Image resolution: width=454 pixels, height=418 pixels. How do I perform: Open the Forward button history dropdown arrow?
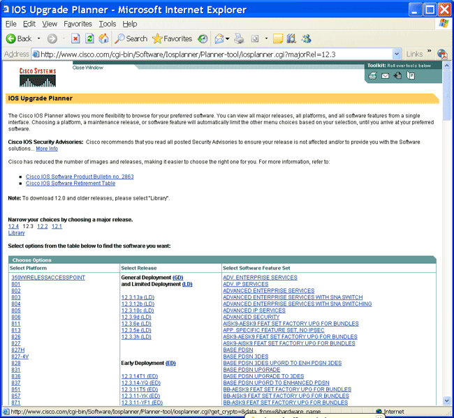tap(64, 38)
